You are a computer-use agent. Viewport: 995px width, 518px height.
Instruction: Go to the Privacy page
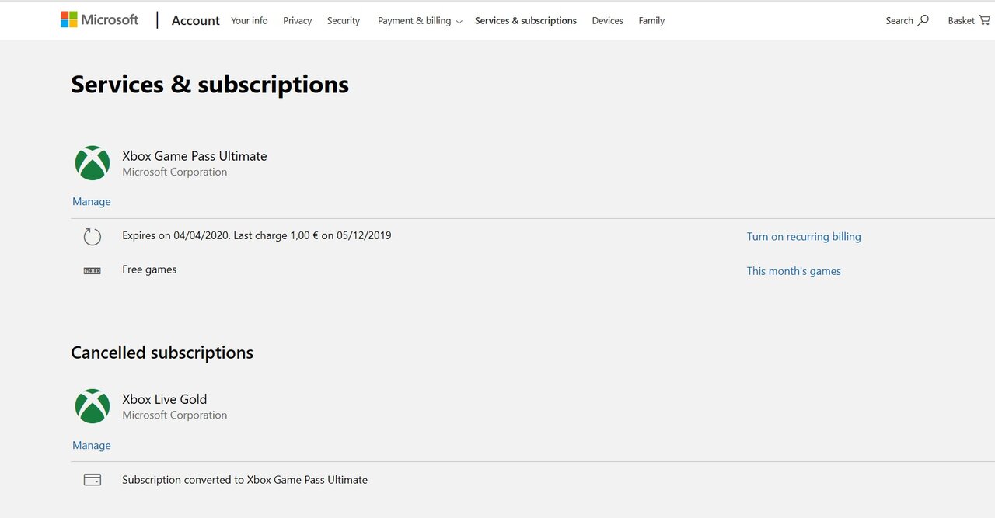297,21
